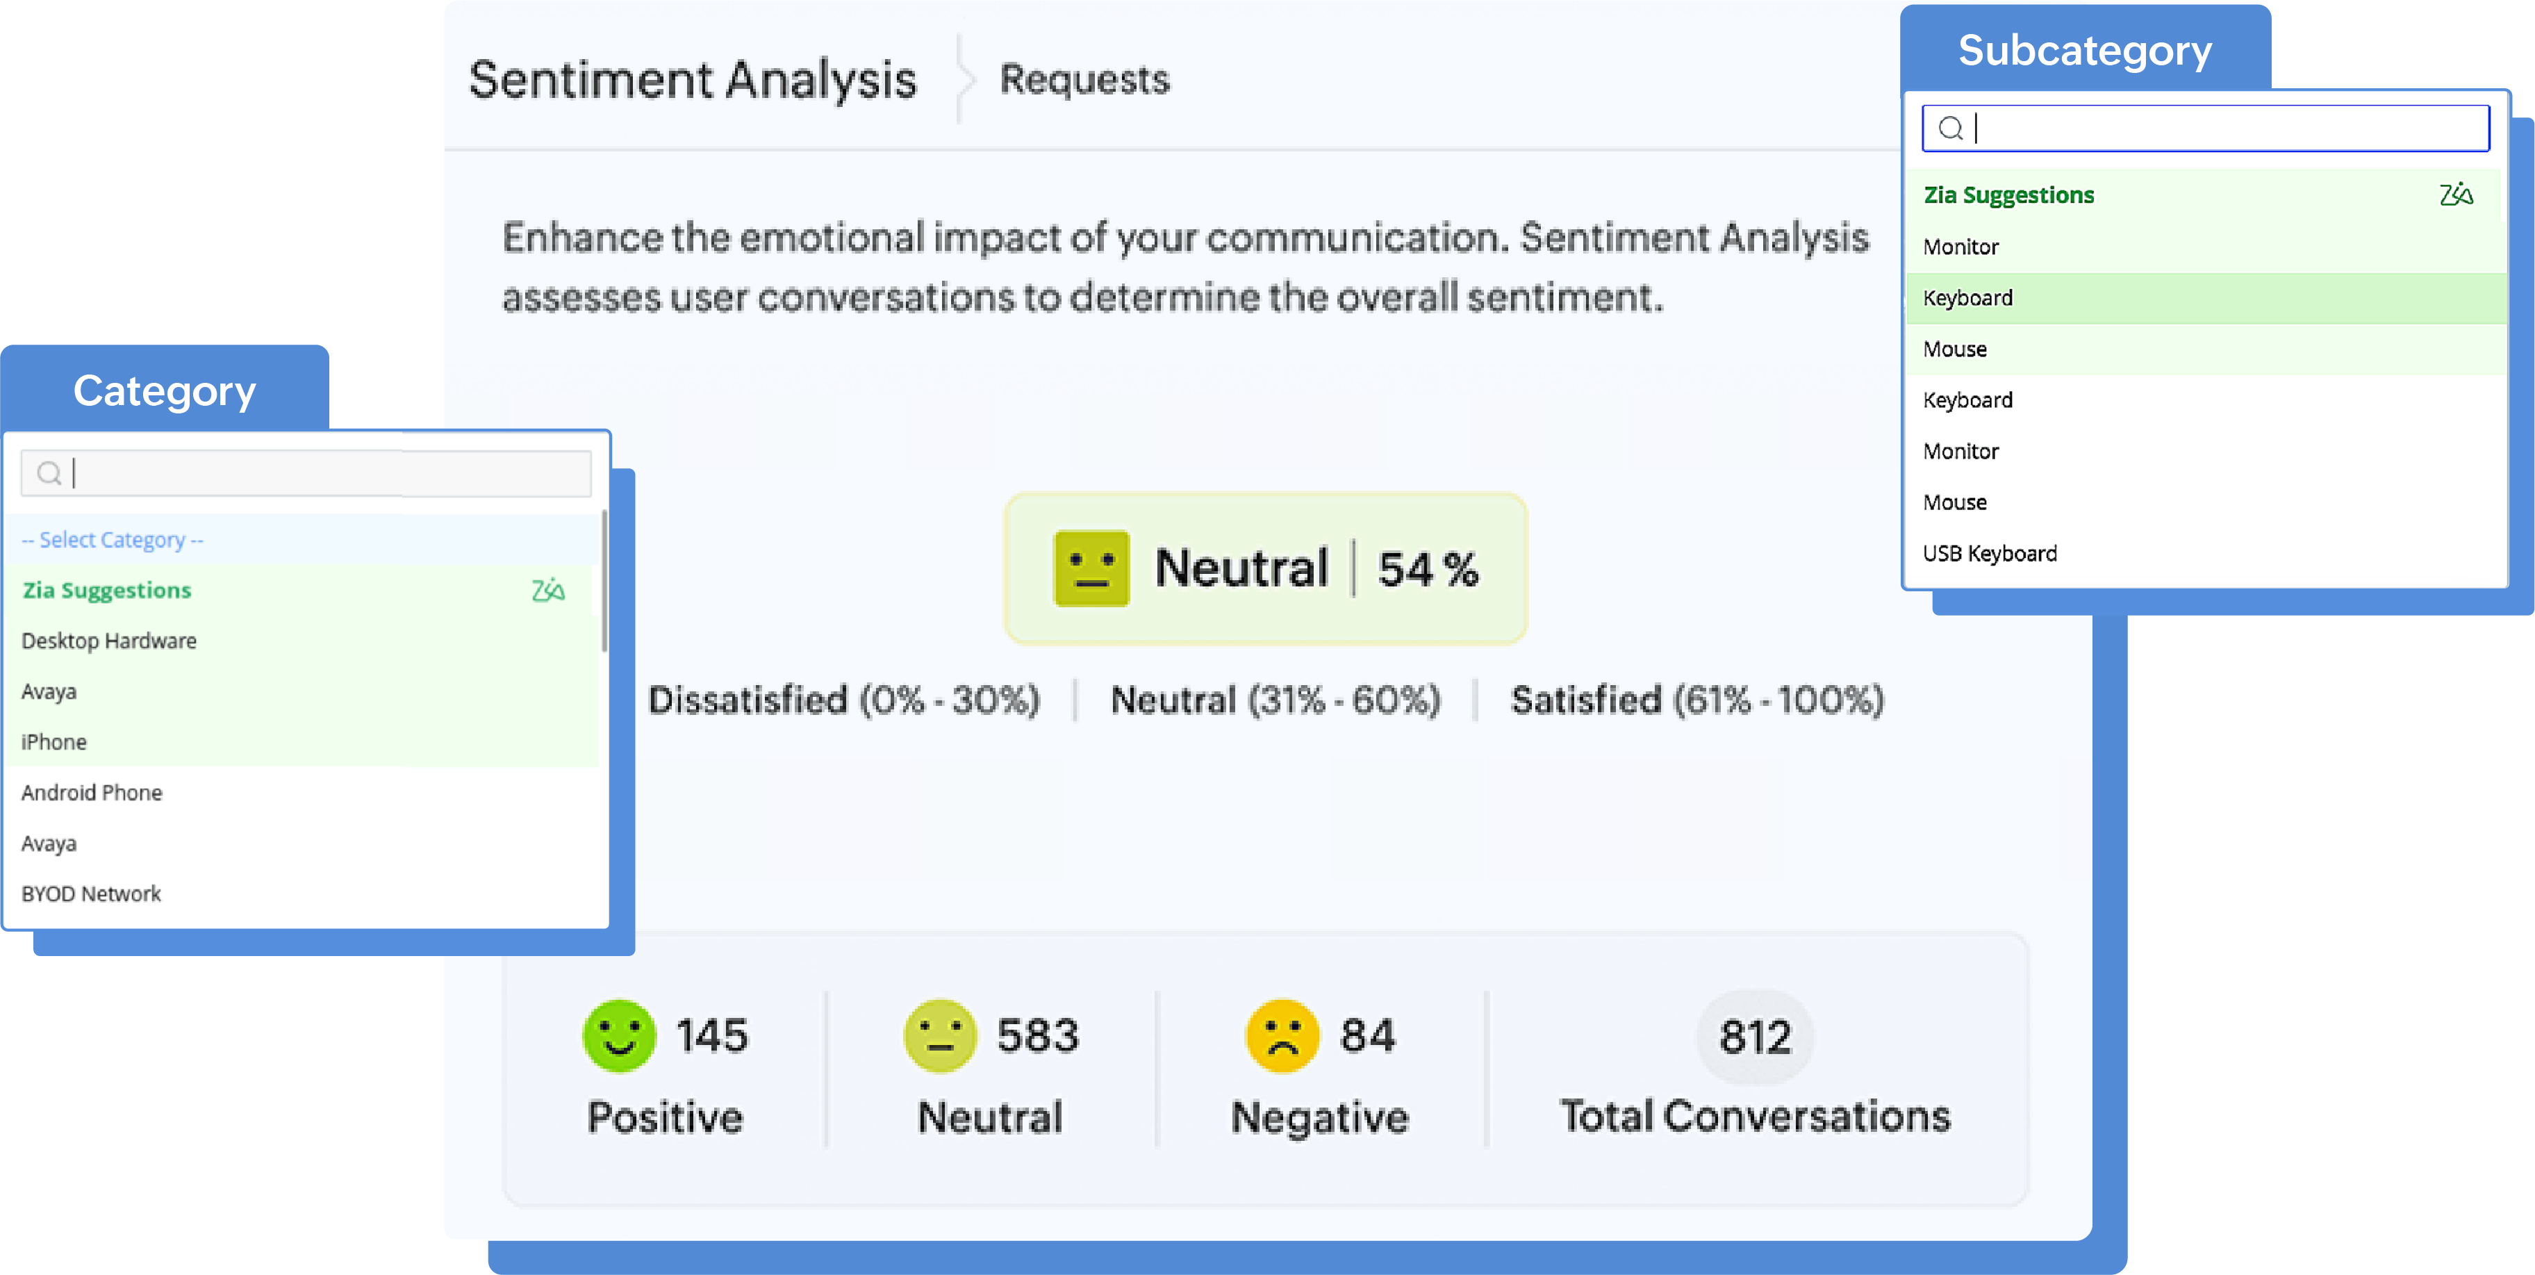
Task: Choose the highlighted Keyboard subcategory suggestion
Action: 1968,298
